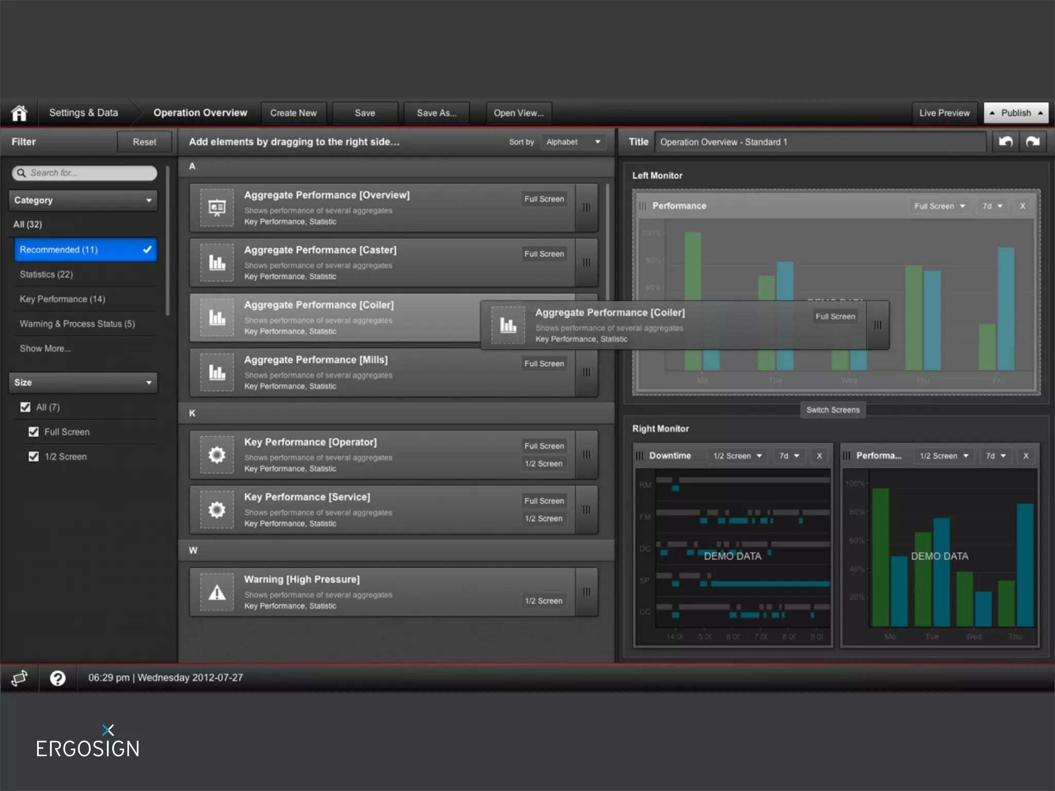
Task: Open the help question mark icon
Action: click(58, 678)
